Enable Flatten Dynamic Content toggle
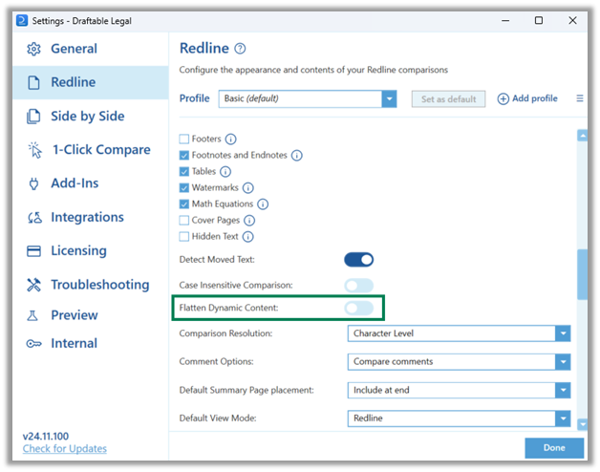This screenshot has width=600, height=472. coord(358,309)
